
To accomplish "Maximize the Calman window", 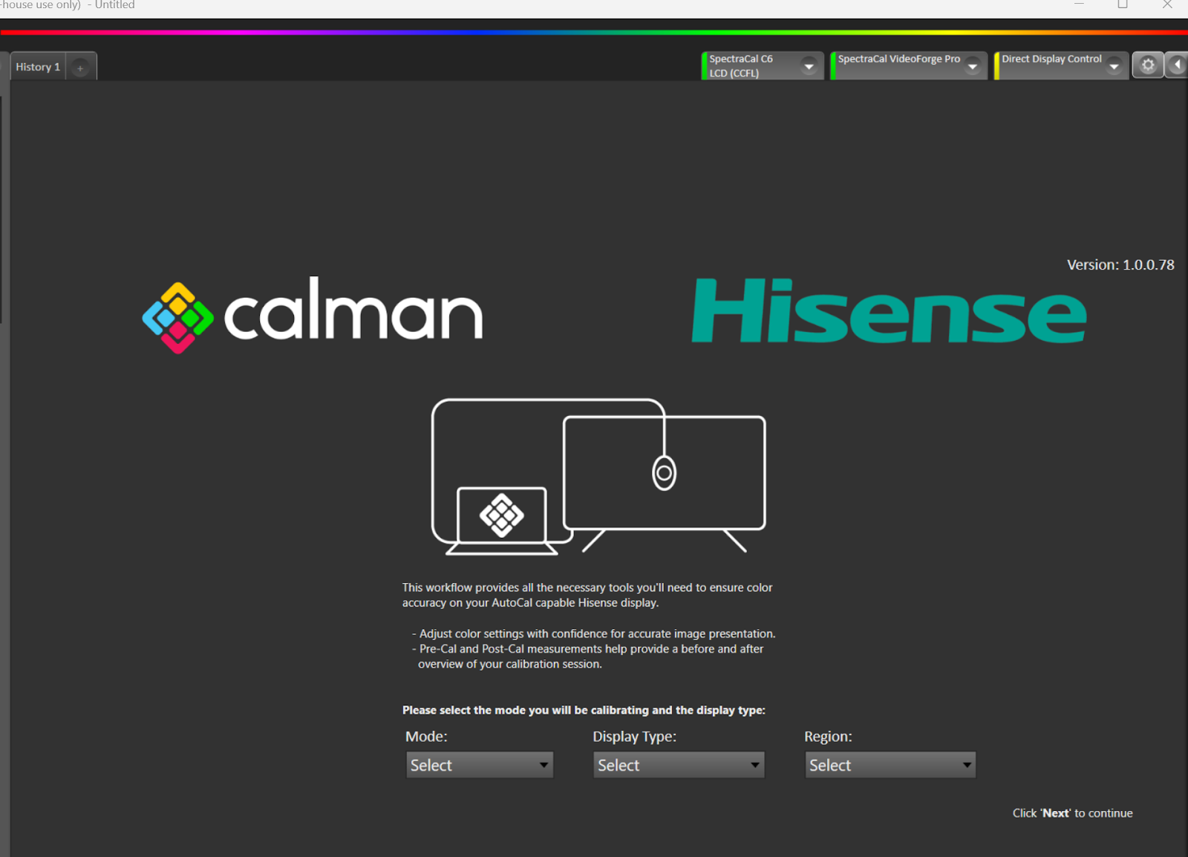I will (1123, 4).
